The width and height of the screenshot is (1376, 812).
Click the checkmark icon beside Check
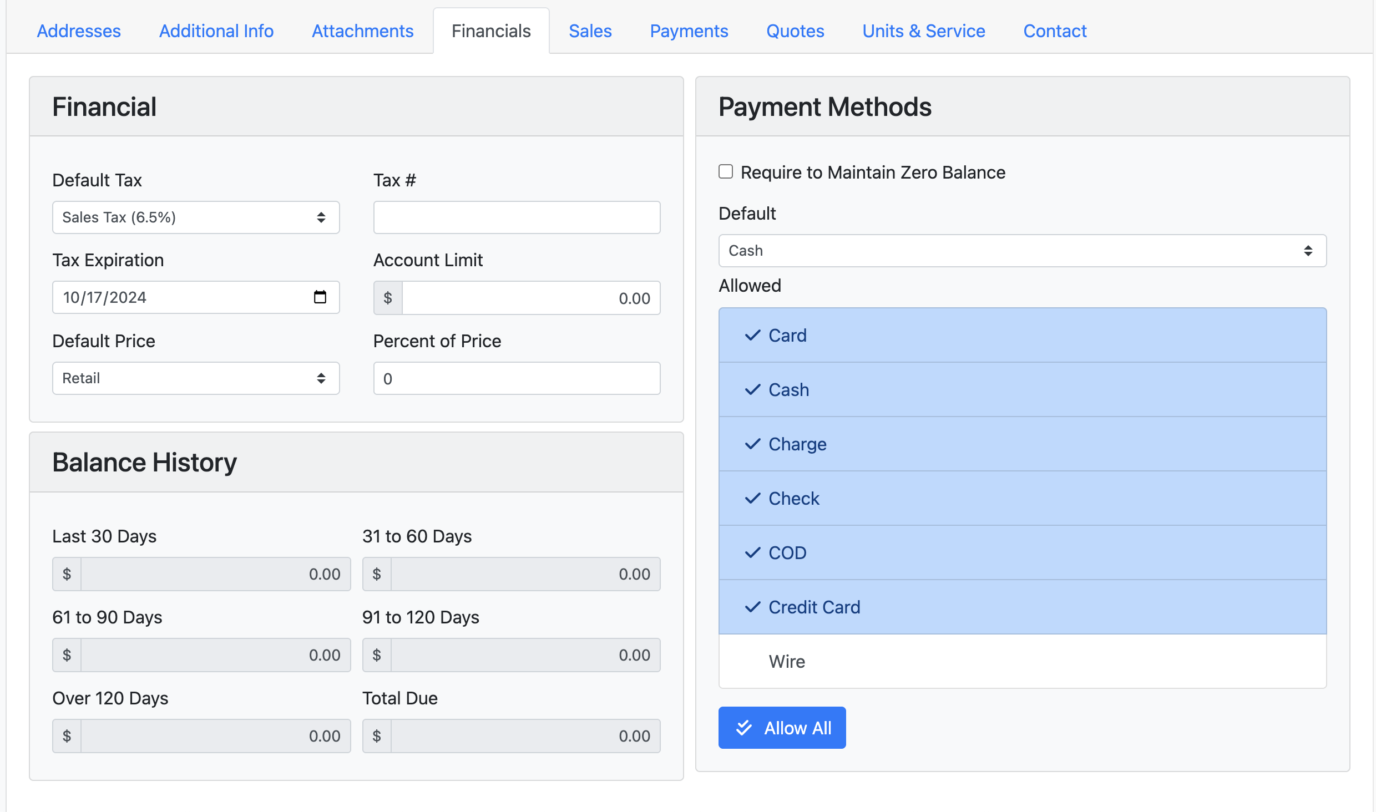(x=752, y=499)
